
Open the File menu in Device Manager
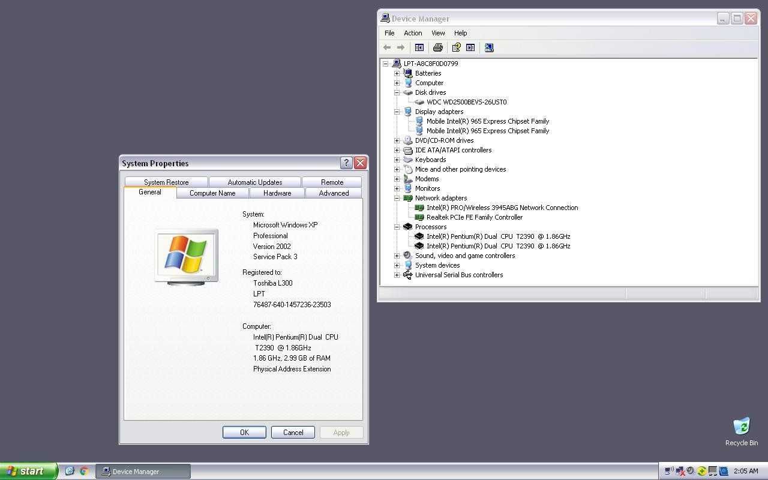(389, 33)
